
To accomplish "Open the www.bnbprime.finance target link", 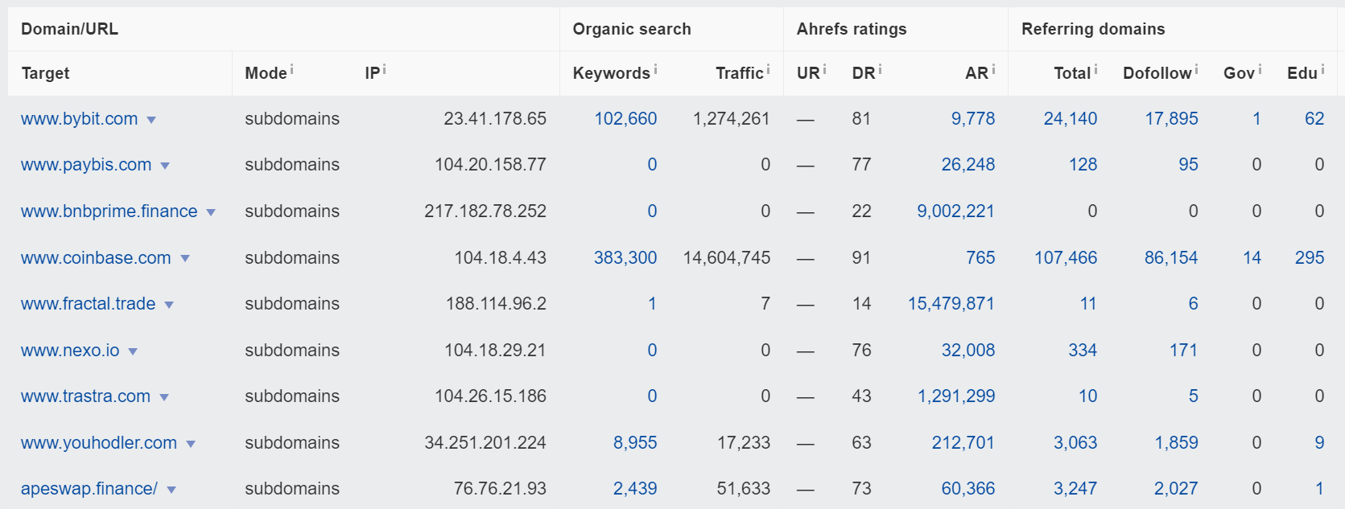I will (x=109, y=211).
